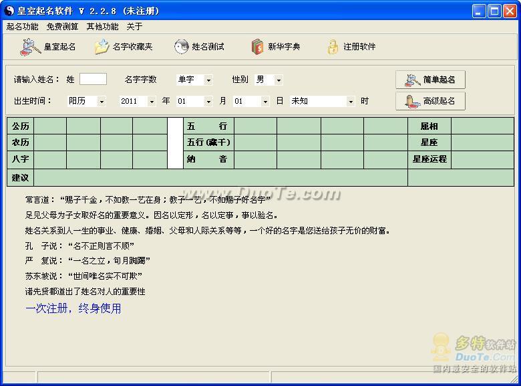Open 名字收藏夹 folder icon

coord(102,47)
